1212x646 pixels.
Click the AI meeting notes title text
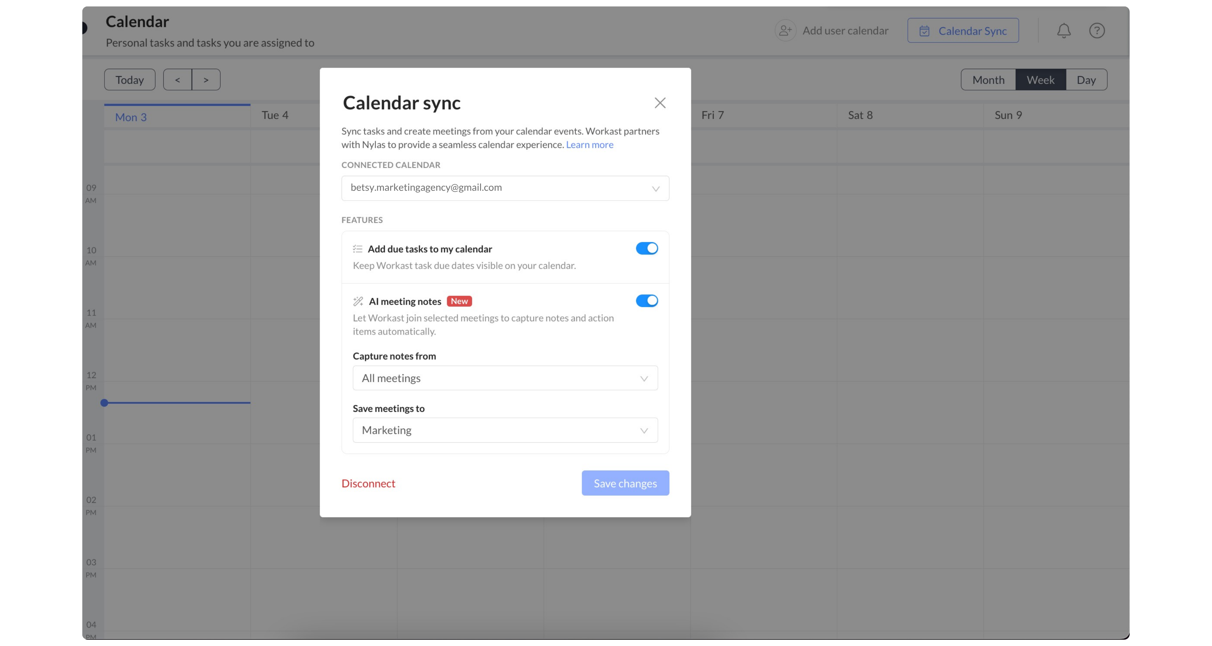click(x=405, y=301)
